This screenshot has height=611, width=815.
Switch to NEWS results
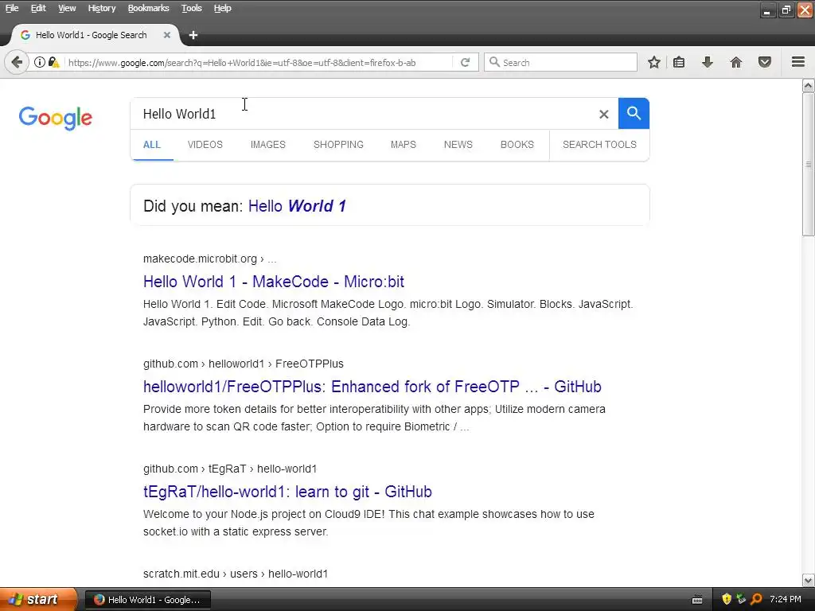pos(458,145)
